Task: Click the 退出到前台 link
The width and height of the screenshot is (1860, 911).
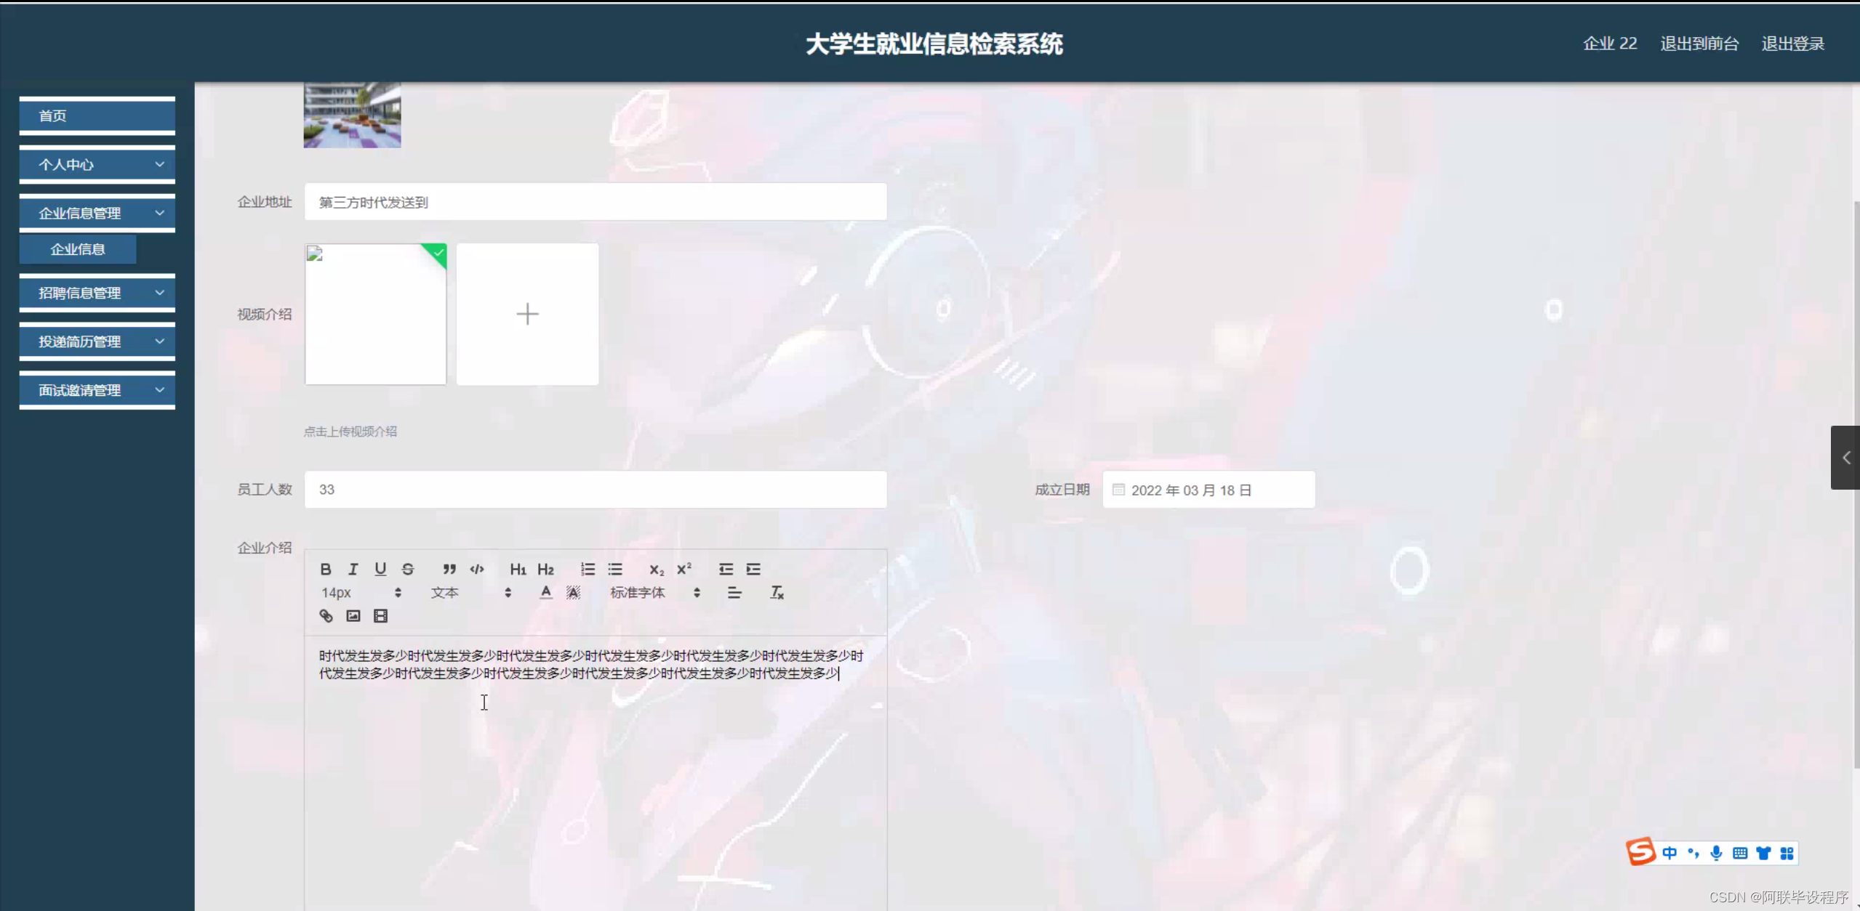Action: click(1699, 44)
